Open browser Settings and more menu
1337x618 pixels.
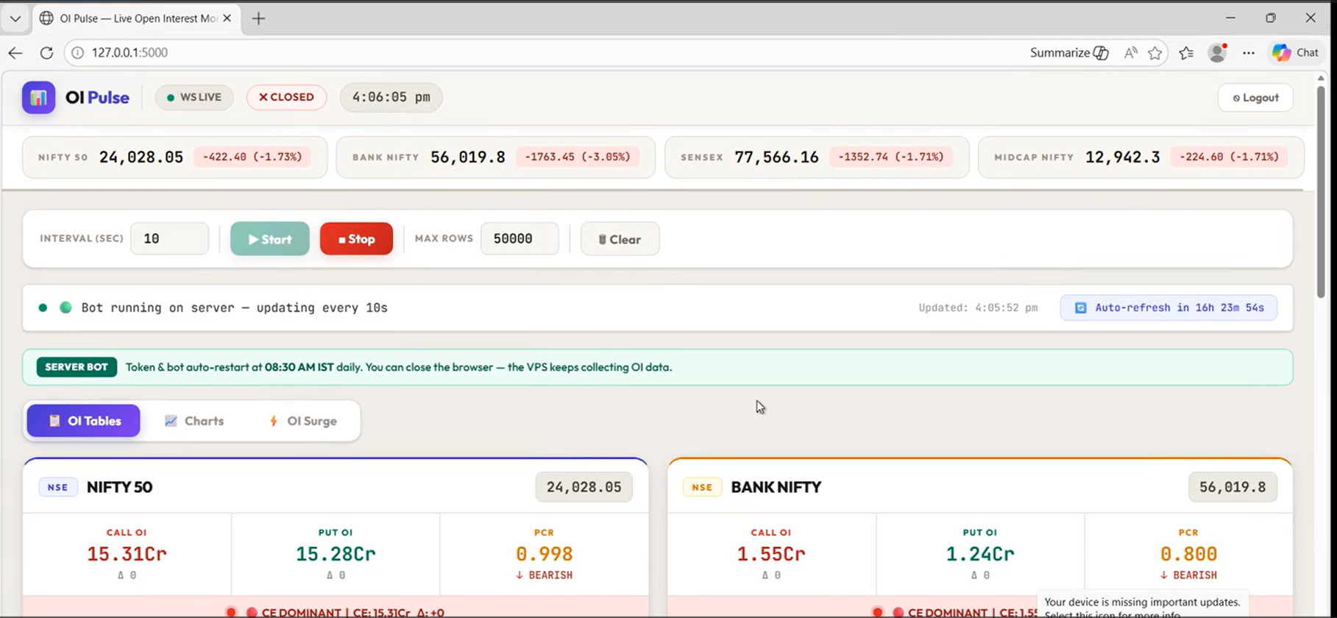[1249, 53]
